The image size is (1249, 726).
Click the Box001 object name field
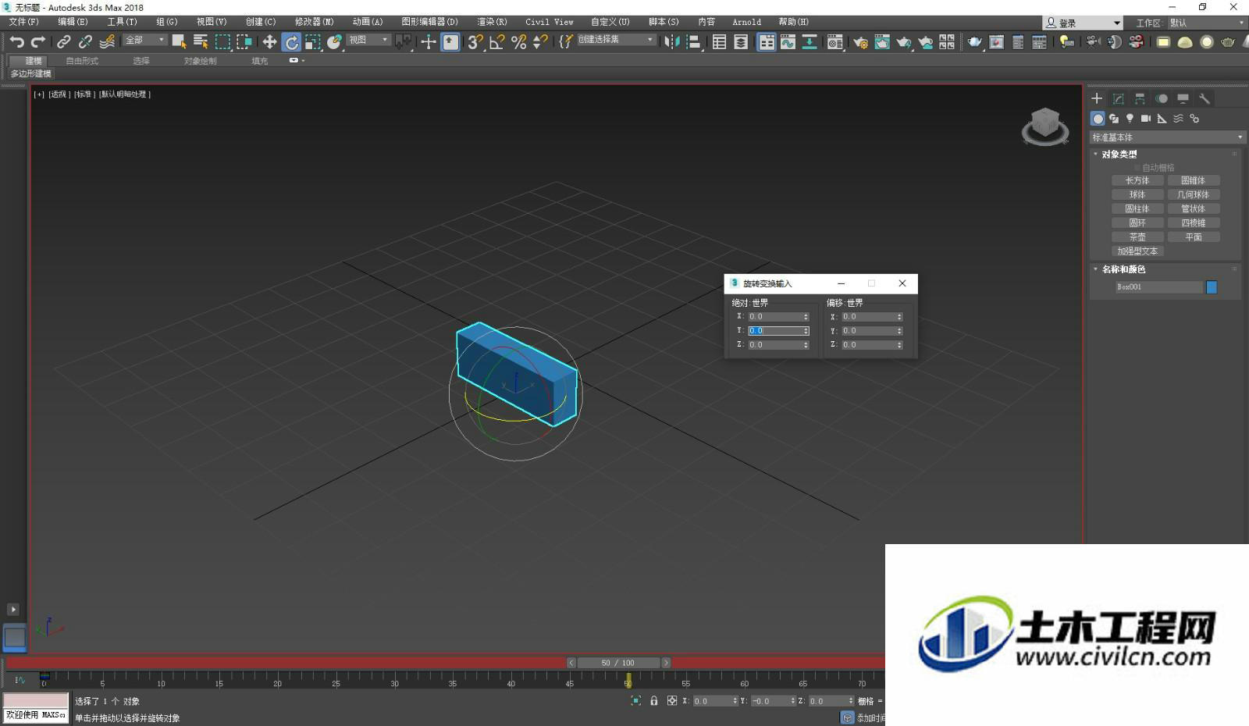pyautogui.click(x=1159, y=287)
